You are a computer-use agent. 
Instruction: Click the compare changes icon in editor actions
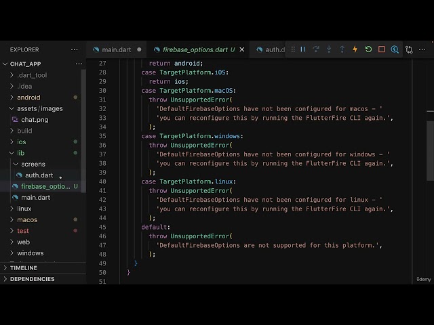click(409, 49)
